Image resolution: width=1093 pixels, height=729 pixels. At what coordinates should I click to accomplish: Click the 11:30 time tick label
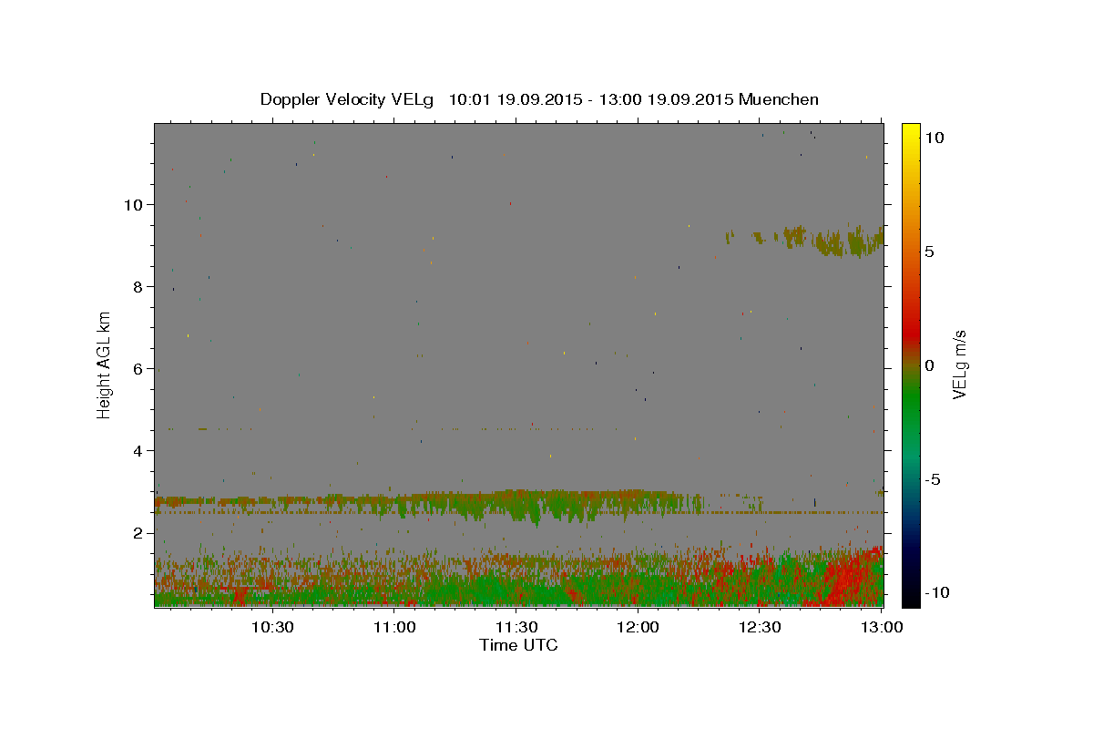[516, 628]
